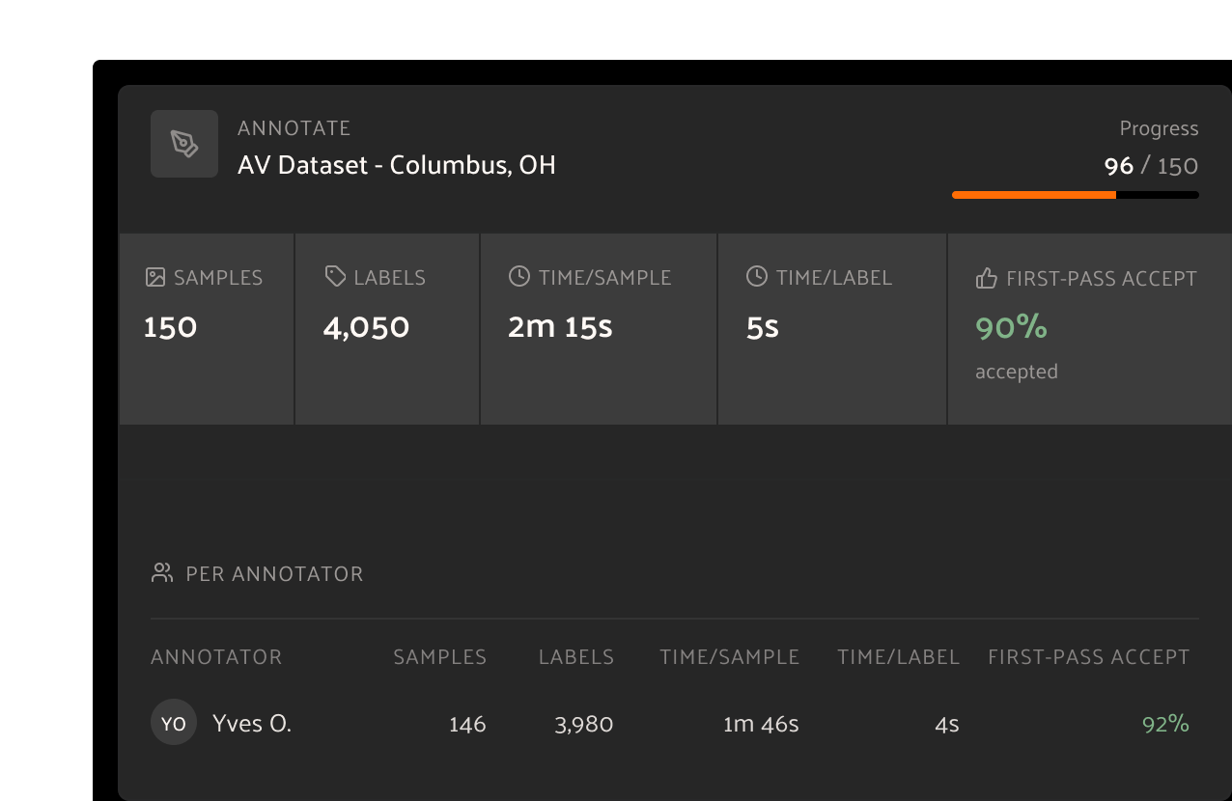Click the ANNOTATOR column header
This screenshot has width=1232, height=801.
click(216, 657)
